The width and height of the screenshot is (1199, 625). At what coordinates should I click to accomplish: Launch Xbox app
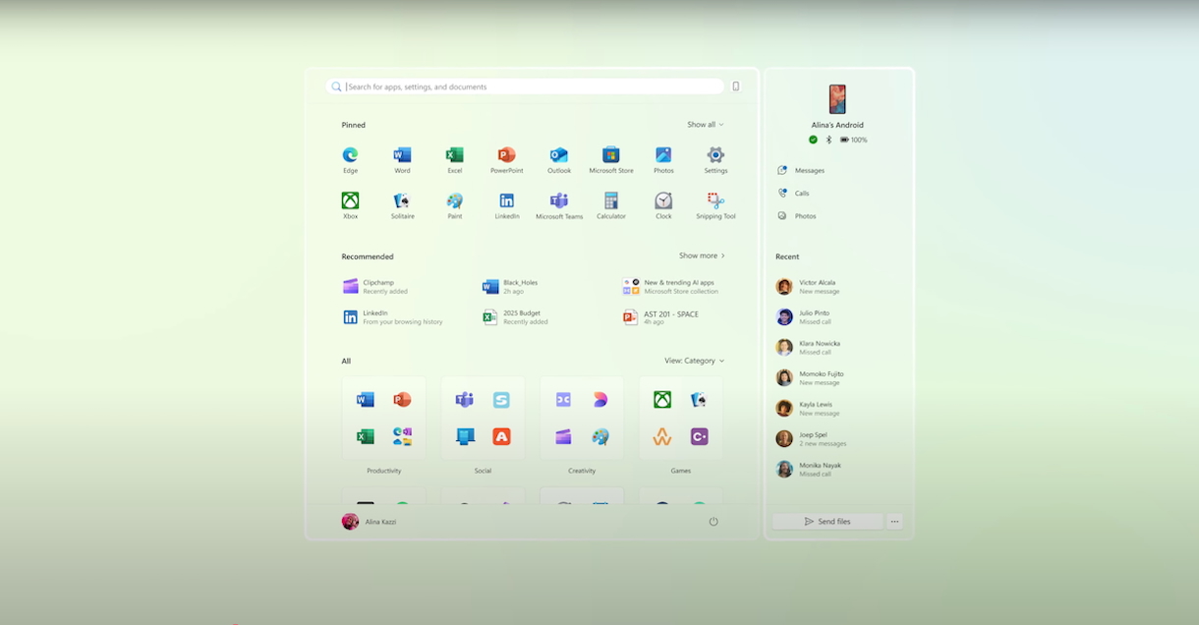click(350, 205)
